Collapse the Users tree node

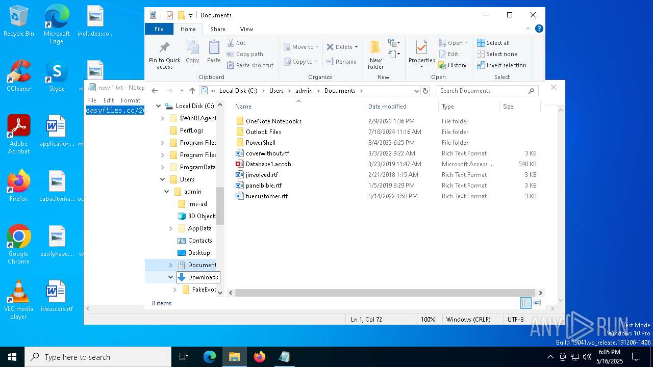163,179
